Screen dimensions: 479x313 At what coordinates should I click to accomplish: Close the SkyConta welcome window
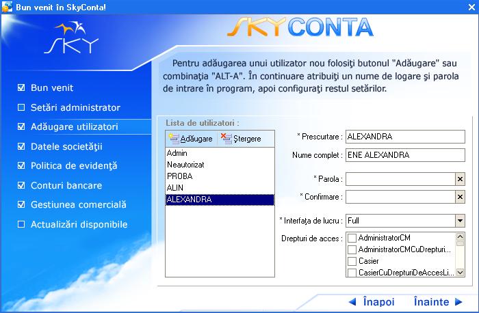(471, 7)
